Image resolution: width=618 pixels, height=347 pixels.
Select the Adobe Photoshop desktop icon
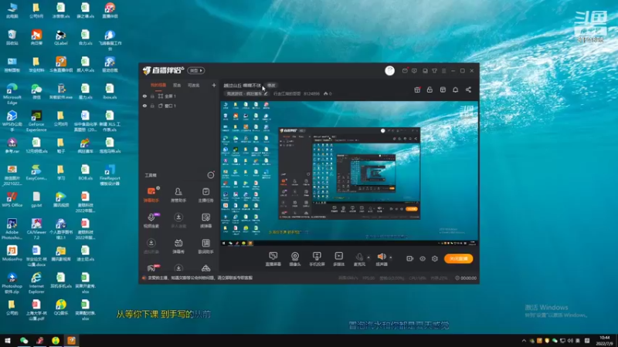tap(12, 229)
